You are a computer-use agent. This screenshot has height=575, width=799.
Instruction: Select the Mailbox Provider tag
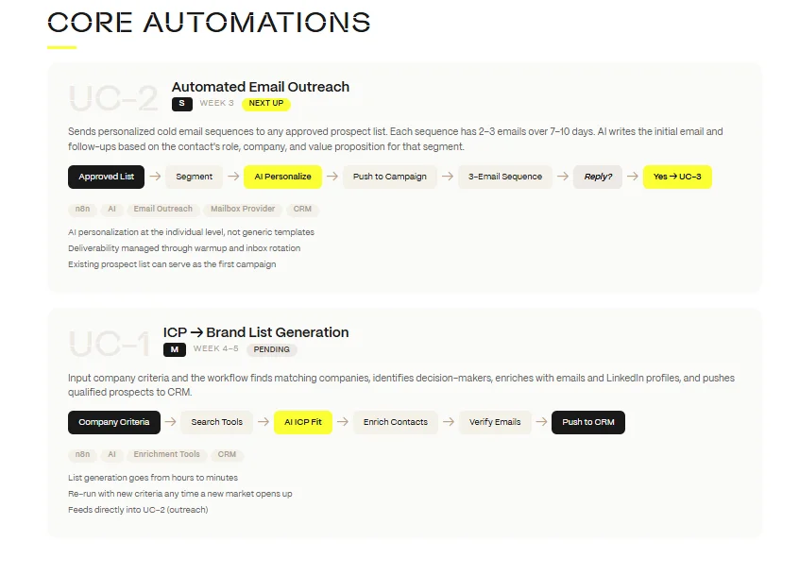[x=244, y=209]
